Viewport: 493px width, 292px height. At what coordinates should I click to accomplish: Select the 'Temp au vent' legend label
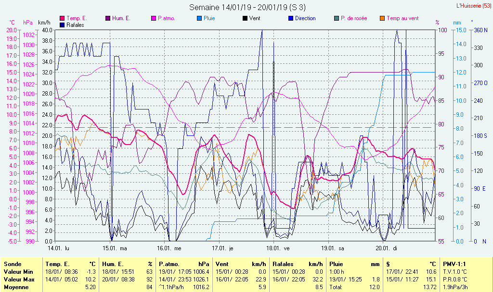pos(403,19)
